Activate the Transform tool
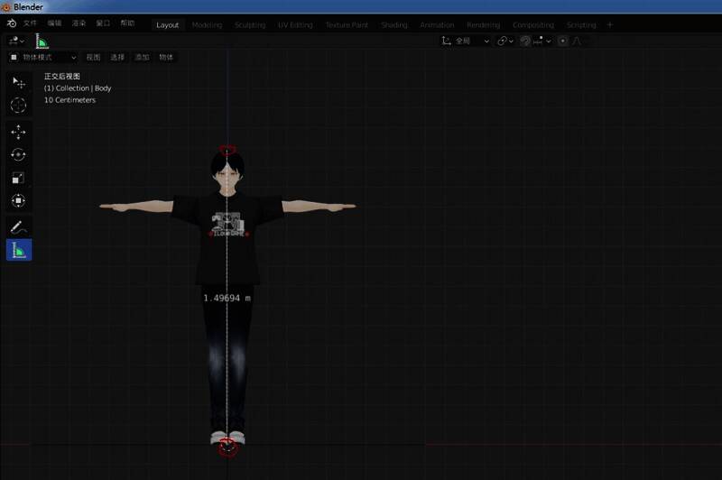The height and width of the screenshot is (480, 722). pos(18,200)
